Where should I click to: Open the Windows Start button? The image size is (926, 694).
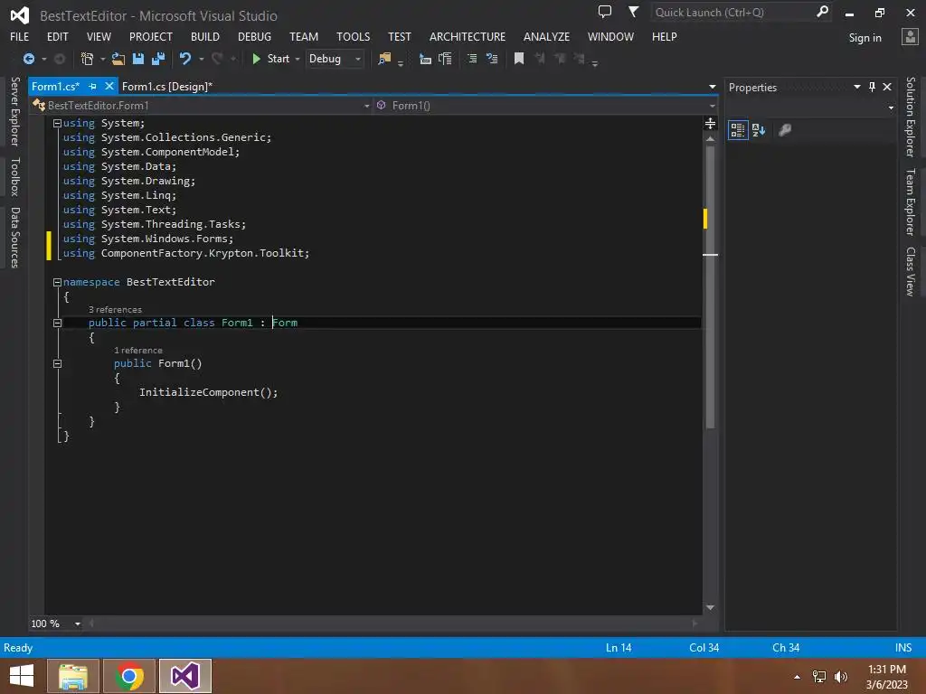point(22,676)
